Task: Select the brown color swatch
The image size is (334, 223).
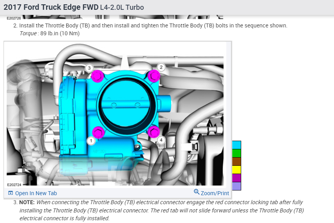Action: point(237,161)
